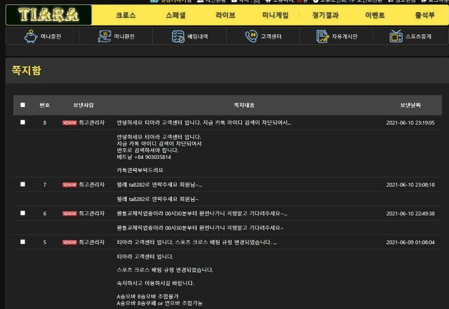Collapse message 7 subject 텔레 ta8282로 연락주세요

(160, 185)
